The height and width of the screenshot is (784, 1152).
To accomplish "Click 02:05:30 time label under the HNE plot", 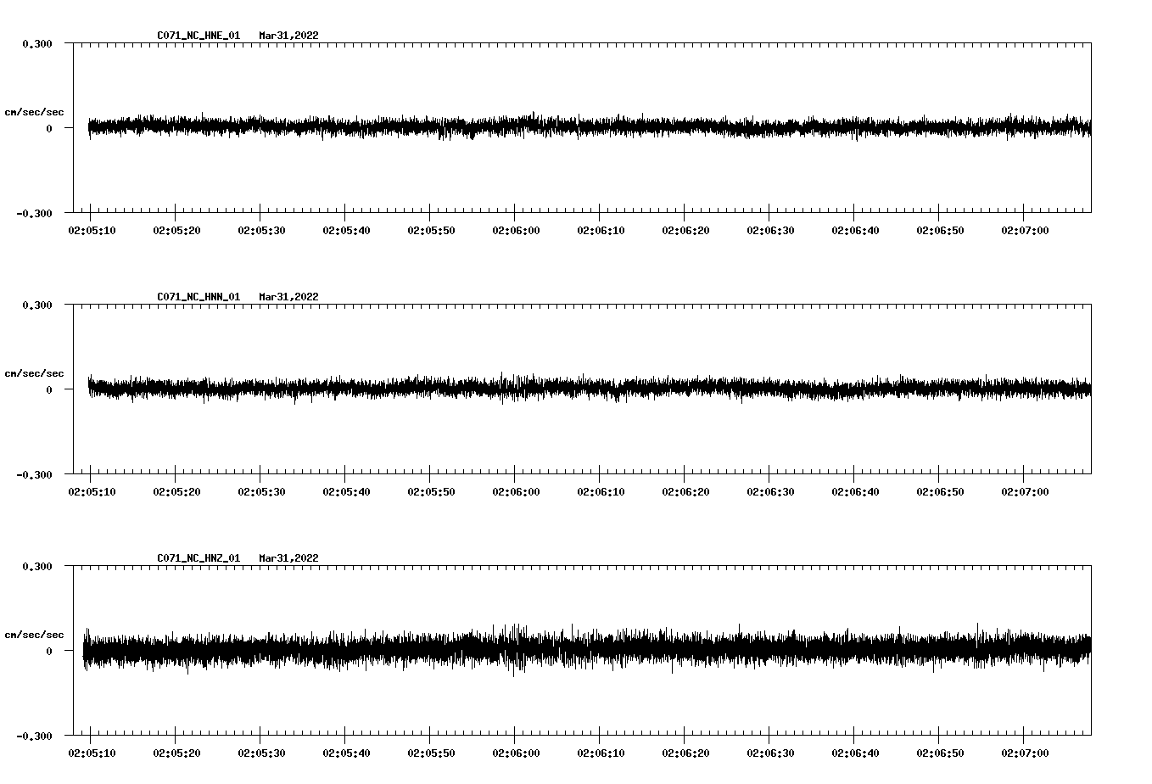I will (261, 231).
